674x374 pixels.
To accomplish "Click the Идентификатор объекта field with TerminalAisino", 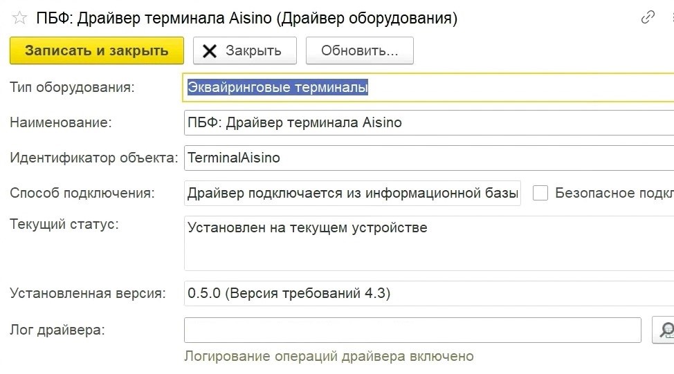I will tap(429, 158).
